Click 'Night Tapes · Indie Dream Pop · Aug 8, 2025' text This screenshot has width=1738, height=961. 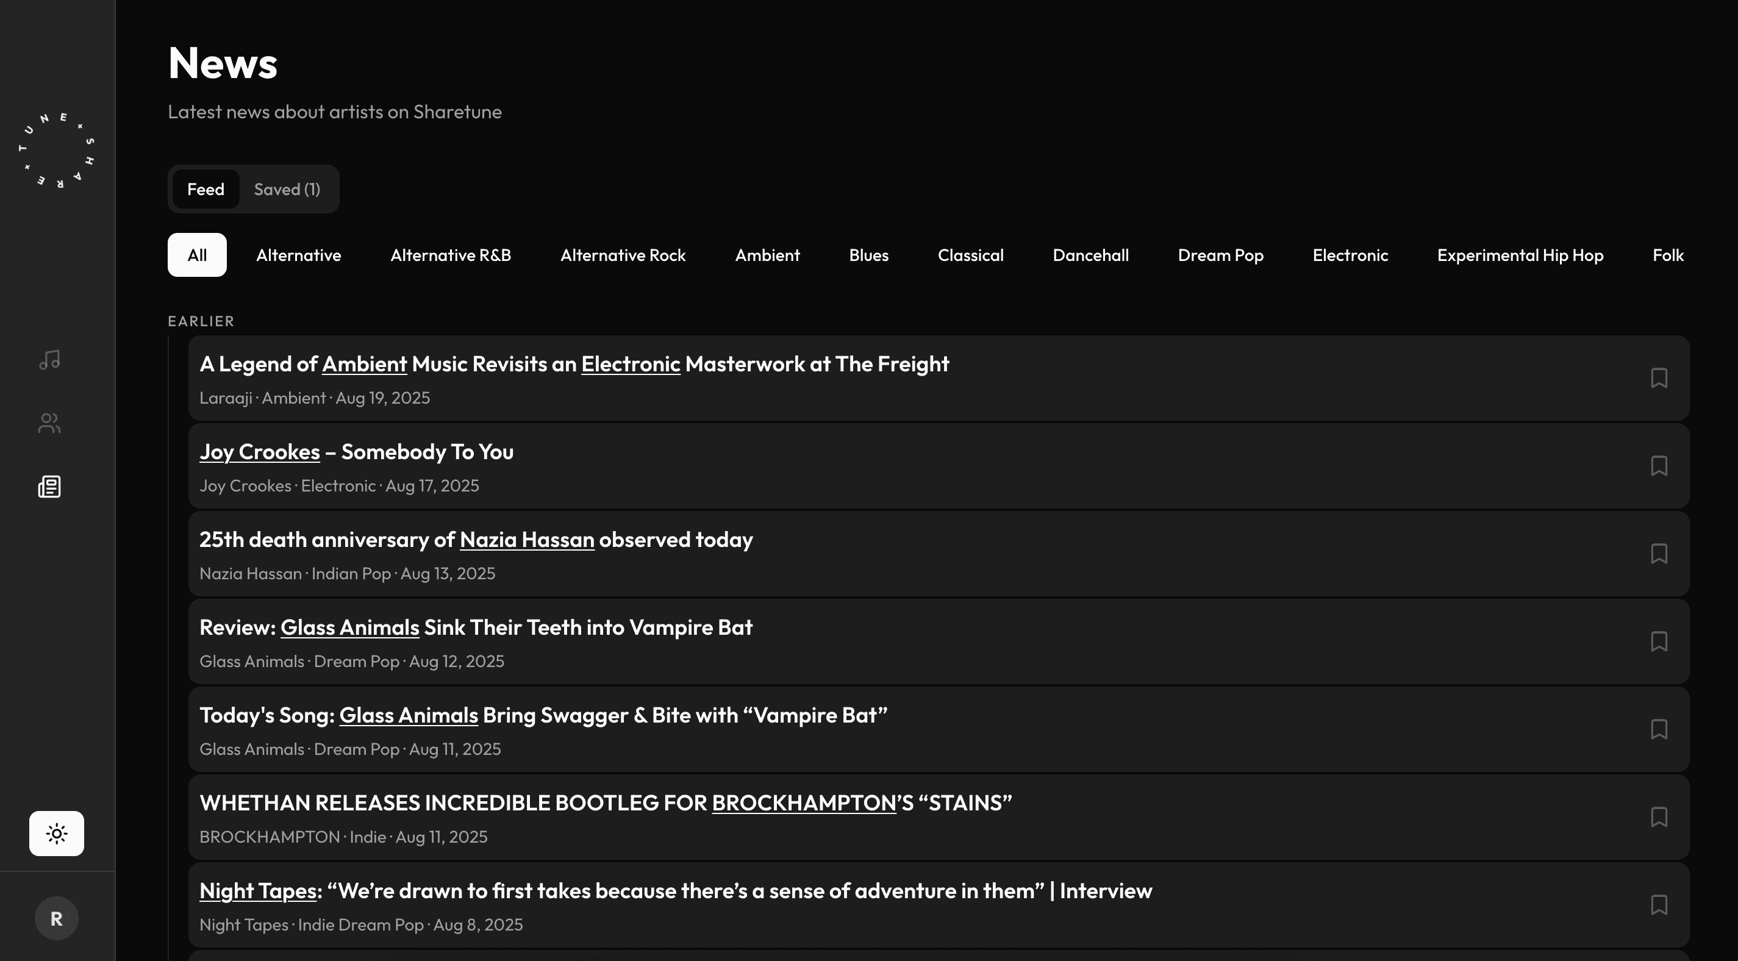click(x=361, y=924)
